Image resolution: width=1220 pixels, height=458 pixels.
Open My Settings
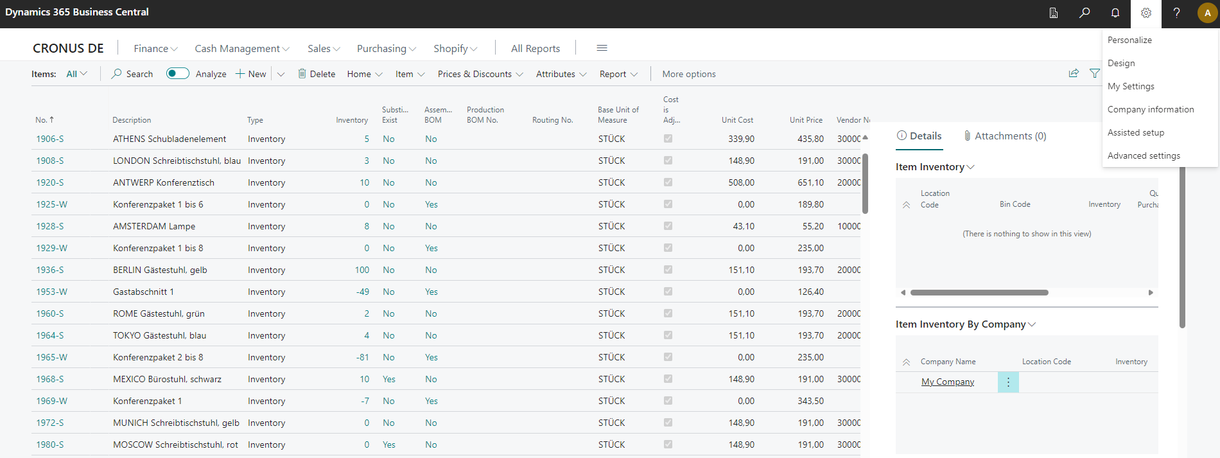point(1131,86)
